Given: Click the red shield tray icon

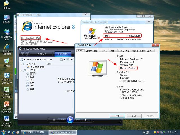Looking at the screenshot, I should pyautogui.click(x=158, y=132).
